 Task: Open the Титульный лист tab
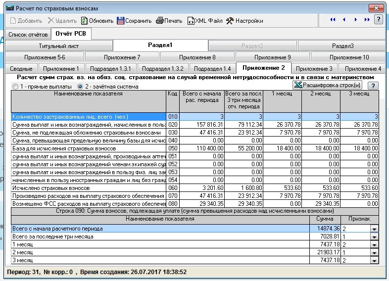pyautogui.click(x=59, y=46)
